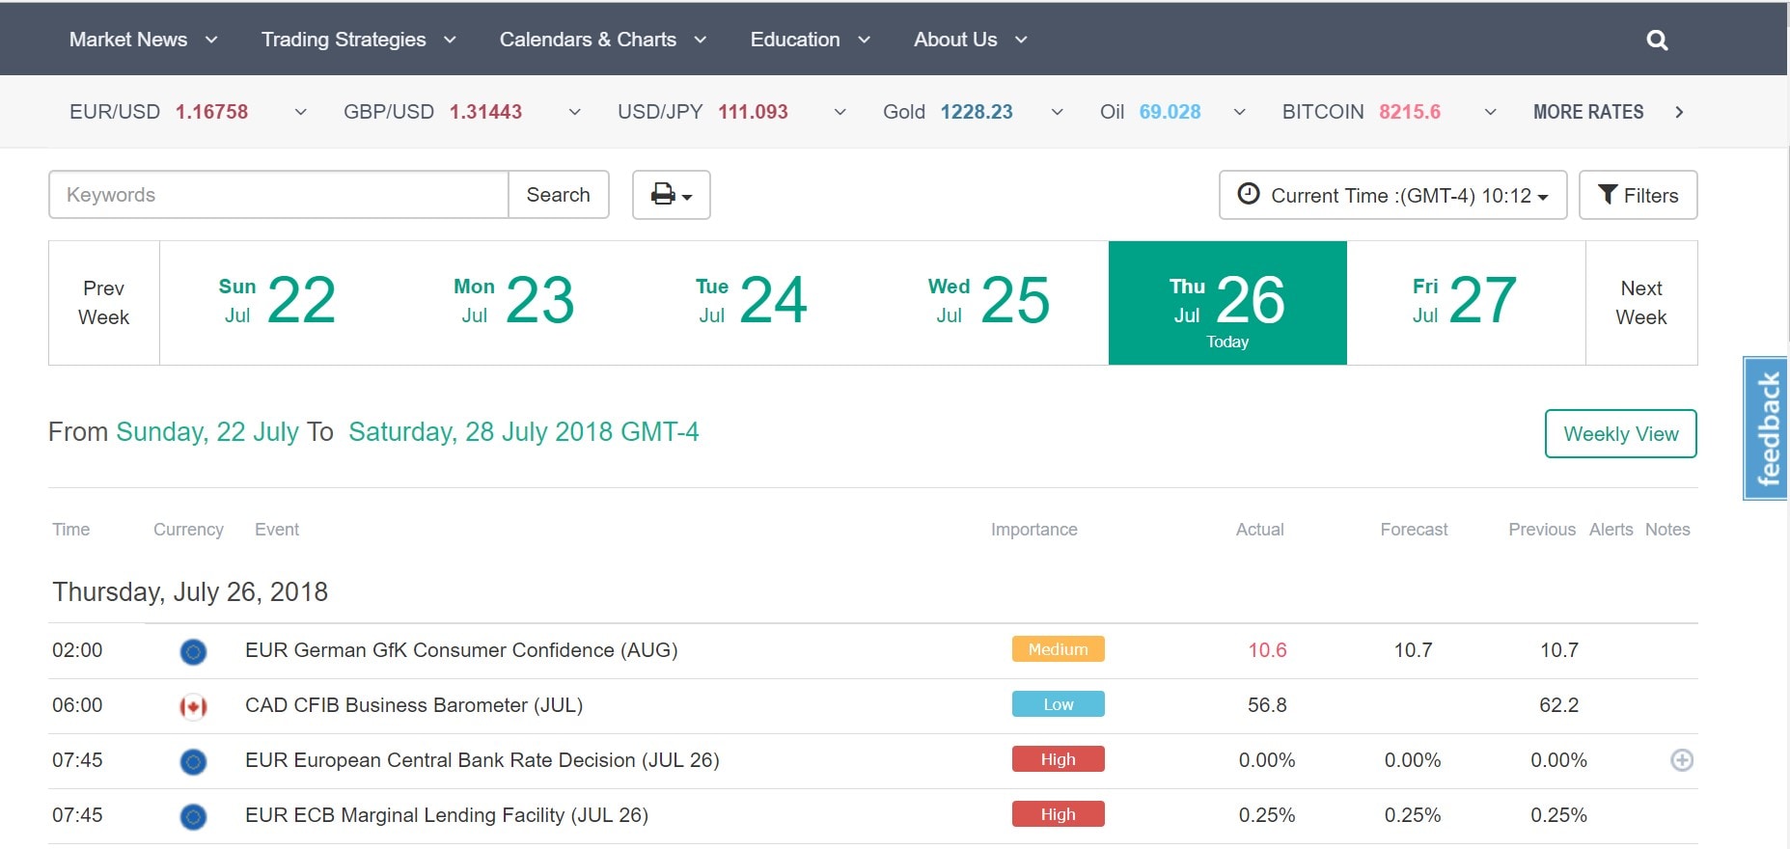Open the Calendars & Charts menu
Image resolution: width=1790 pixels, height=849 pixels.
(602, 40)
